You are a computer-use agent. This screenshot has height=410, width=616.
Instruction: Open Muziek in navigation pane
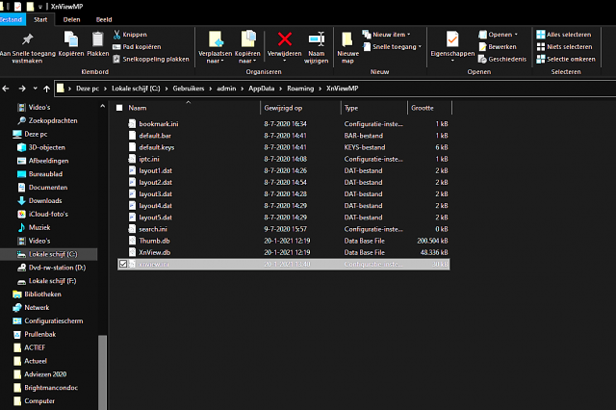(34, 227)
